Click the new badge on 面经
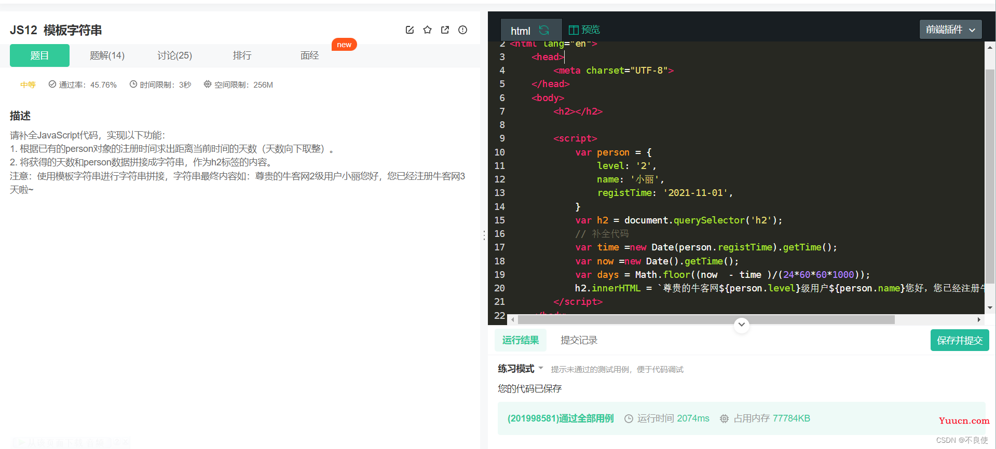The image size is (996, 449). coord(344,45)
